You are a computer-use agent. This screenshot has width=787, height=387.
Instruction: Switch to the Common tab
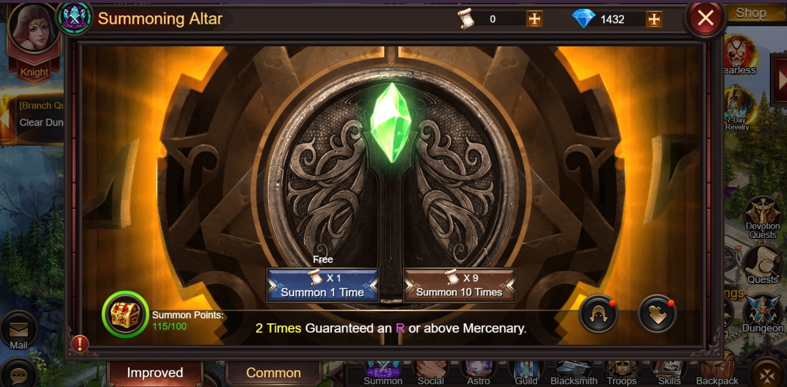point(274,373)
